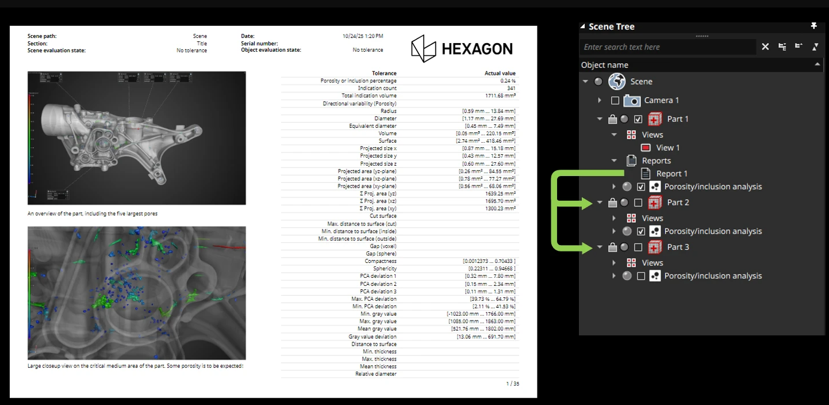
Task: Select the Part 1 tree item label
Action: [x=678, y=119]
